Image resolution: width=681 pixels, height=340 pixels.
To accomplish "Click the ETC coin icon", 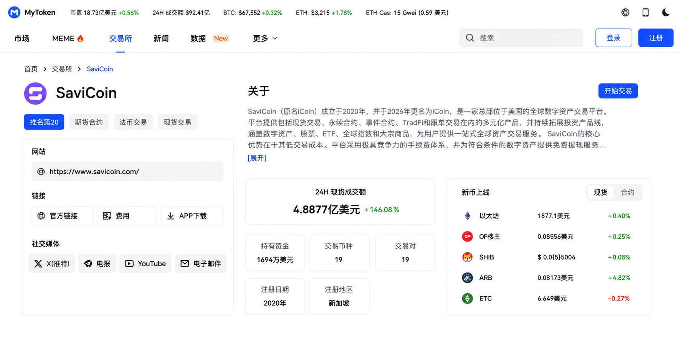I will coord(467,299).
